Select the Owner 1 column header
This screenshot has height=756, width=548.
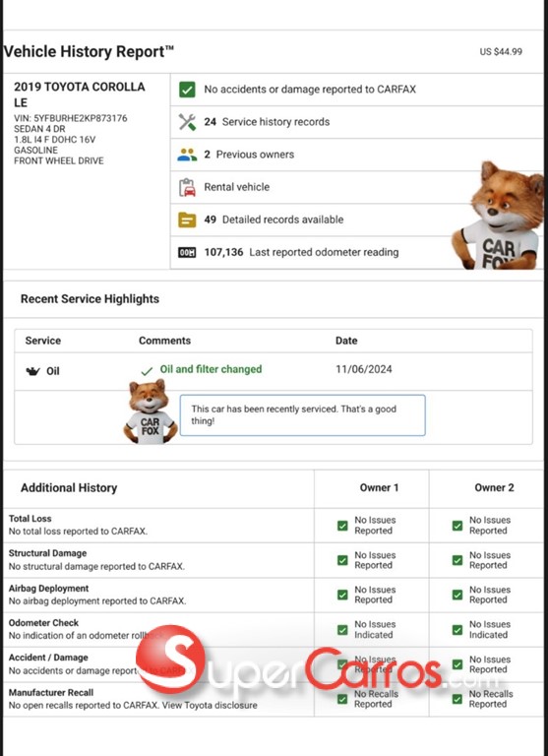[x=379, y=488]
